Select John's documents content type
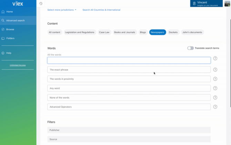231x145 pixels. tap(192, 32)
